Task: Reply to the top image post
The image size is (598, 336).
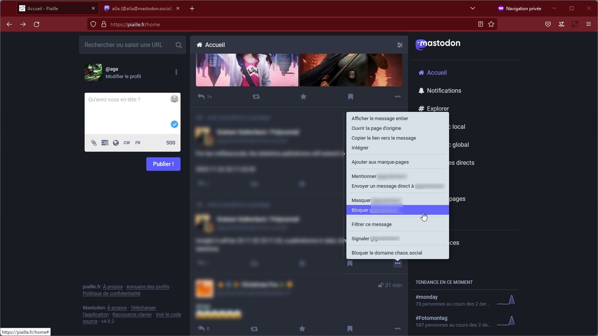Action: click(201, 96)
